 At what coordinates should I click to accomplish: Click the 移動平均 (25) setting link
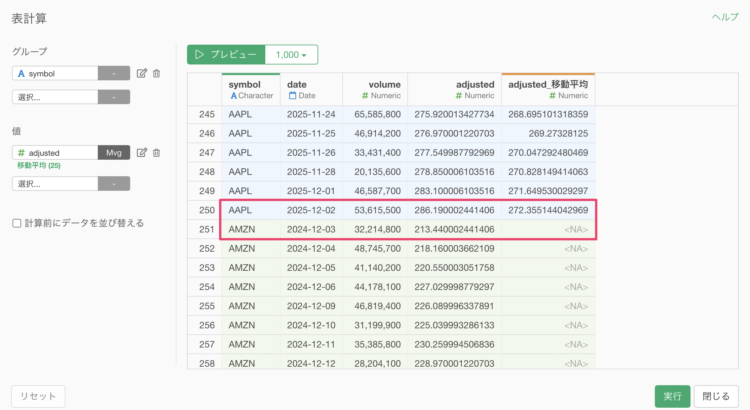[39, 165]
